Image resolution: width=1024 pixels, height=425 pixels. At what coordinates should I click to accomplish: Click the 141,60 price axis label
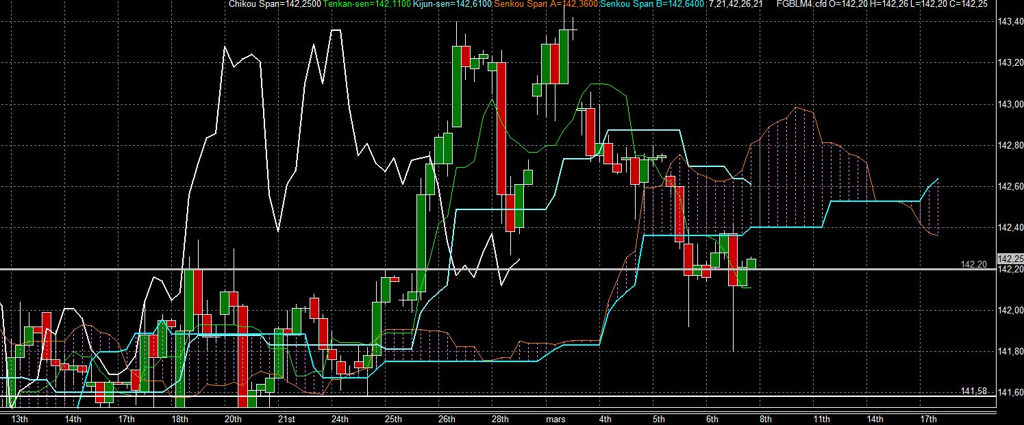[1010, 392]
